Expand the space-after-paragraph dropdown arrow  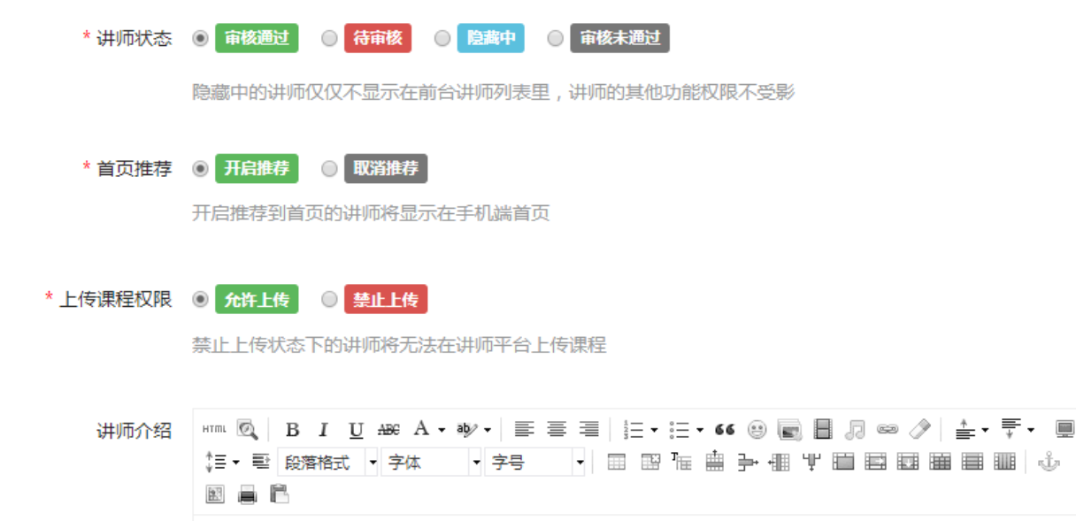(x=1031, y=431)
